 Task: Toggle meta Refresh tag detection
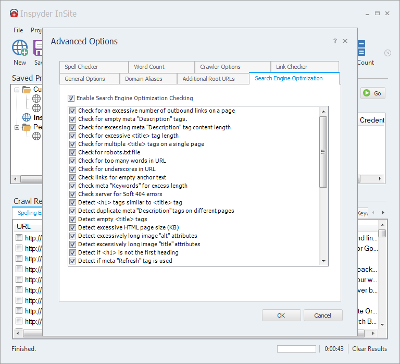coord(73,261)
